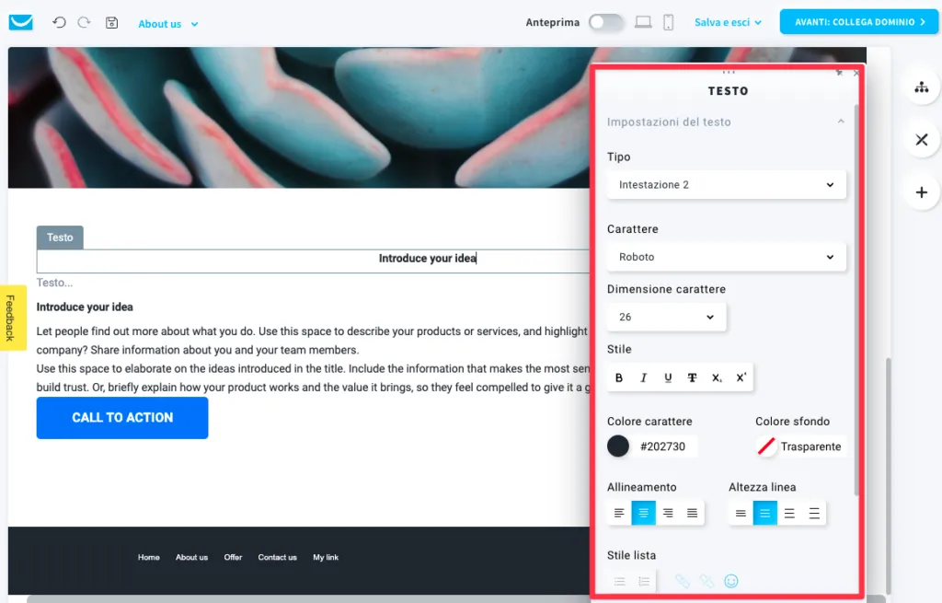The width and height of the screenshot is (942, 603).
Task: Toggle the Anteprima preview switch
Action: [605, 22]
